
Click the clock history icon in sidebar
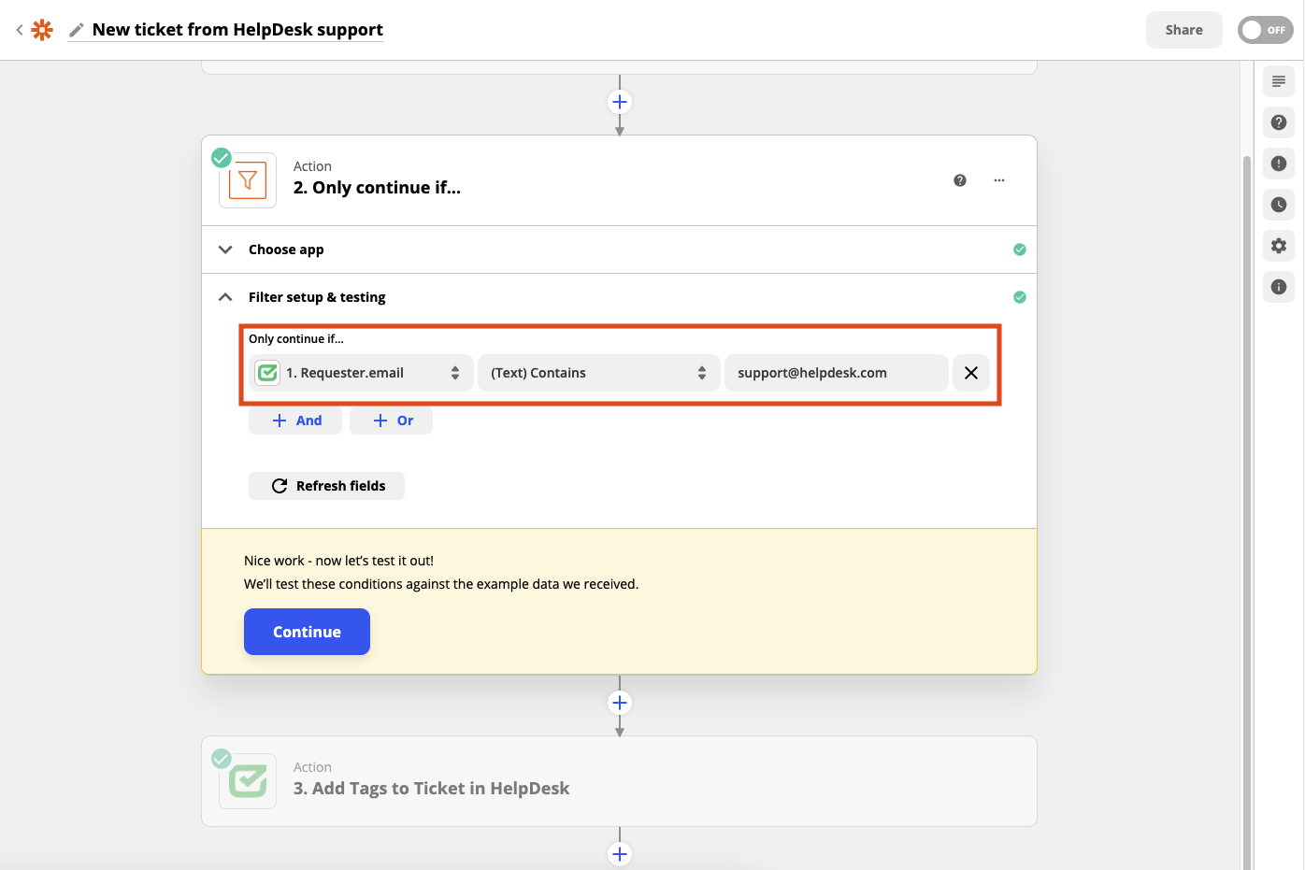[x=1278, y=205]
